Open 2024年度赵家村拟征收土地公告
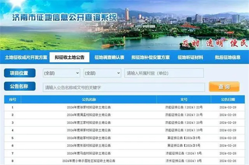 point(89,138)
